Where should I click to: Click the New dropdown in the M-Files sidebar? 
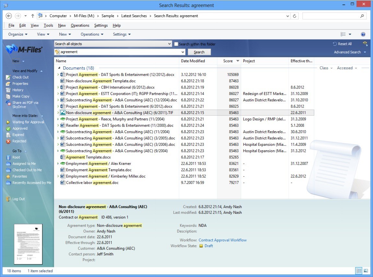point(18,61)
